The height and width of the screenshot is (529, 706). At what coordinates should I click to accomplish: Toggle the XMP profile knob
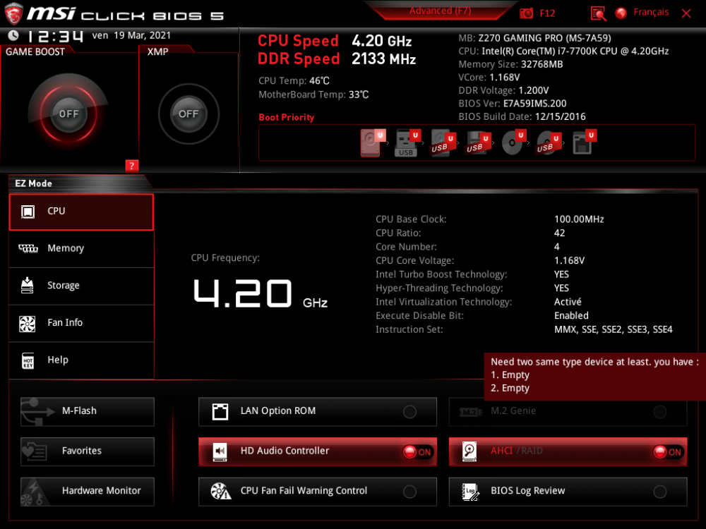(189, 114)
